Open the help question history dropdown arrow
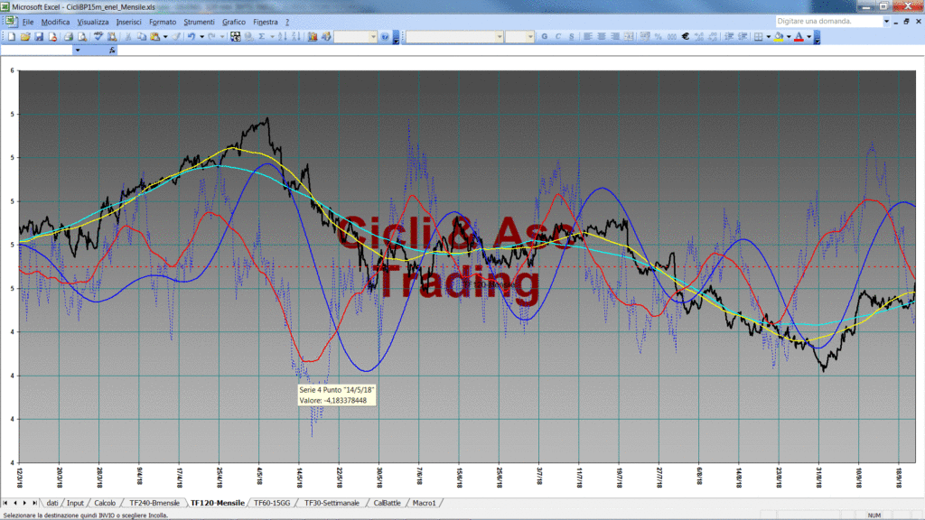The width and height of the screenshot is (925, 520). (x=886, y=22)
